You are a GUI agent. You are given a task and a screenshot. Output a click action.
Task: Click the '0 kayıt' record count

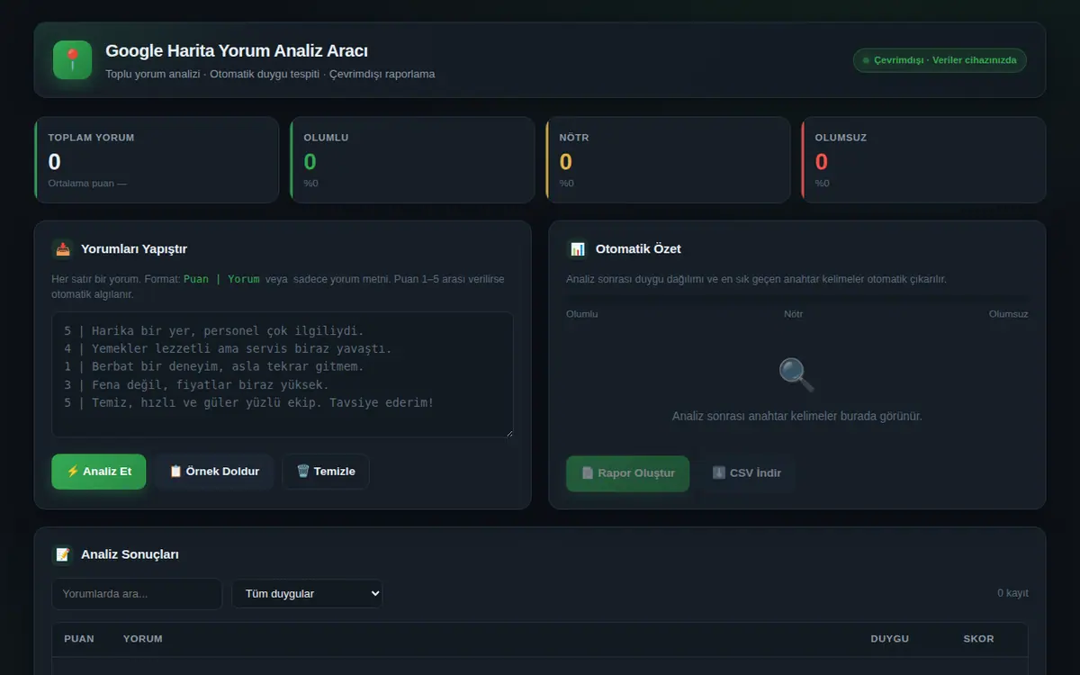click(x=1012, y=593)
